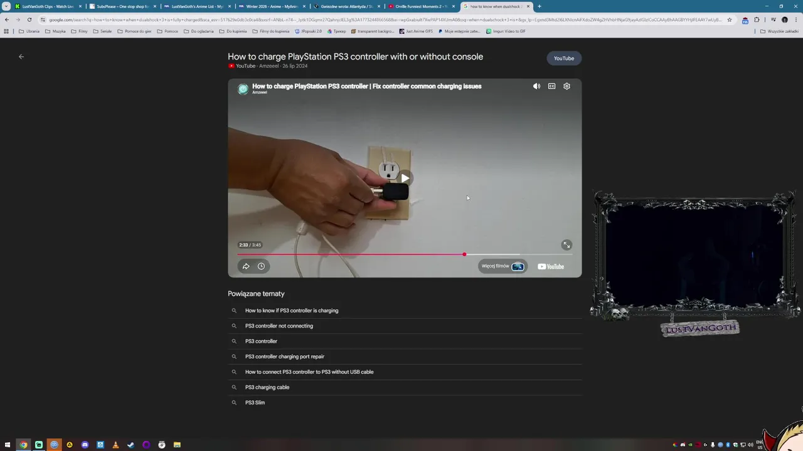Open the Muzyka bookmarks folder
This screenshot has width=803, height=451.
[x=55, y=31]
